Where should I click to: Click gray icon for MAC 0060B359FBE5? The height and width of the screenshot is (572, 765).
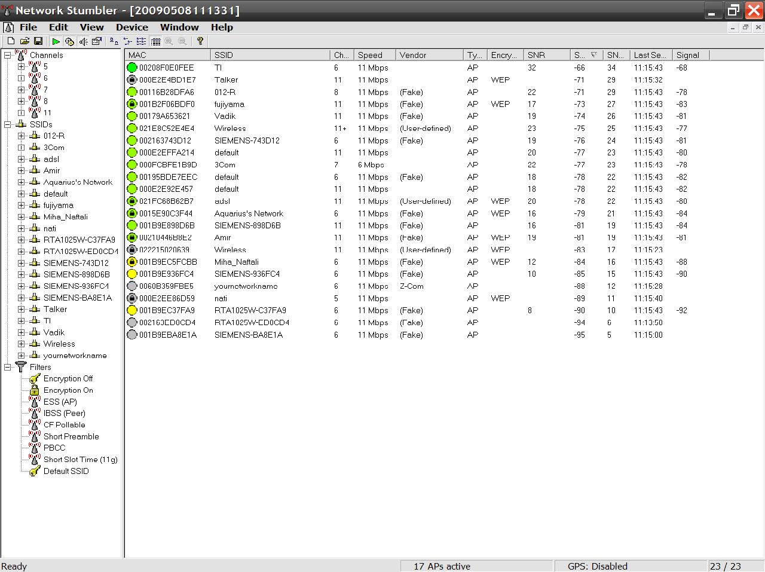point(132,286)
